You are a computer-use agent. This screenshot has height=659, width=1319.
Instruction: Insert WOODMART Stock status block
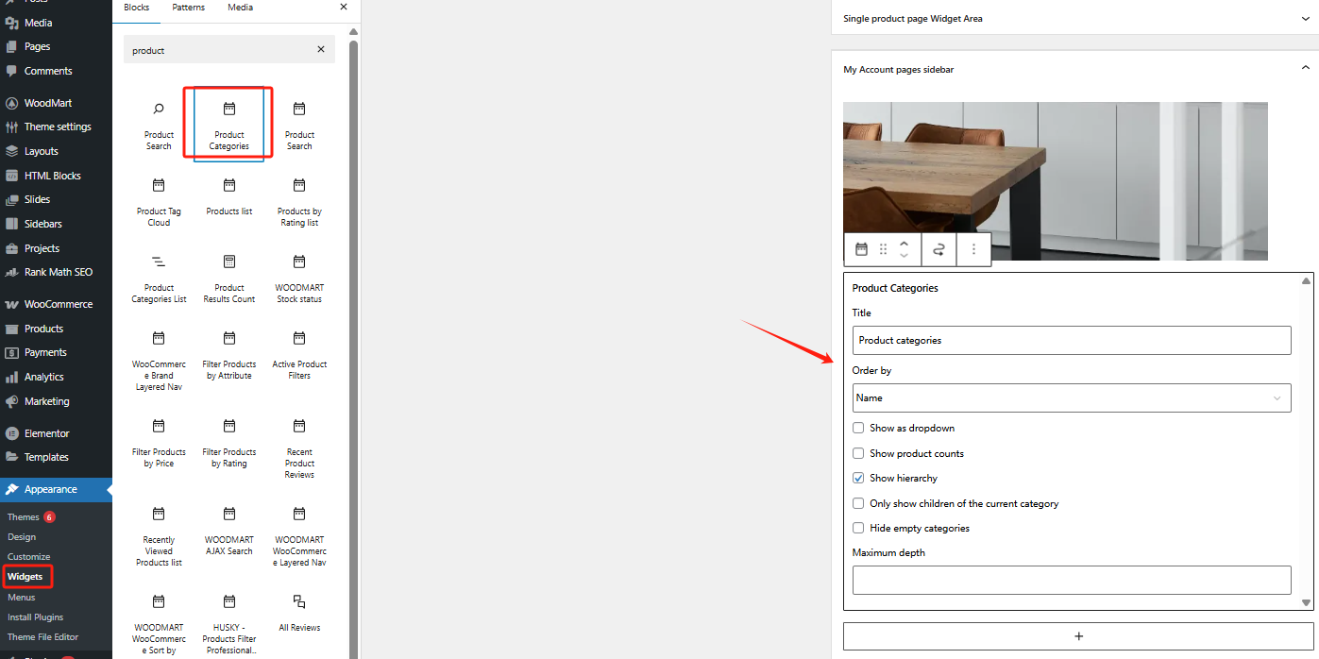(299, 279)
